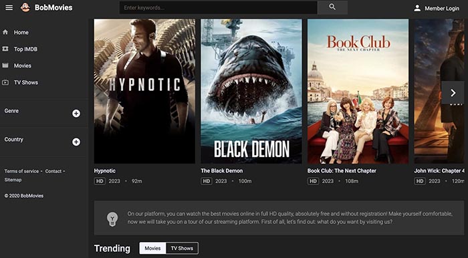Click the Top IMDB ticket icon
Screen dimensions: 468x258
[x=5, y=49]
